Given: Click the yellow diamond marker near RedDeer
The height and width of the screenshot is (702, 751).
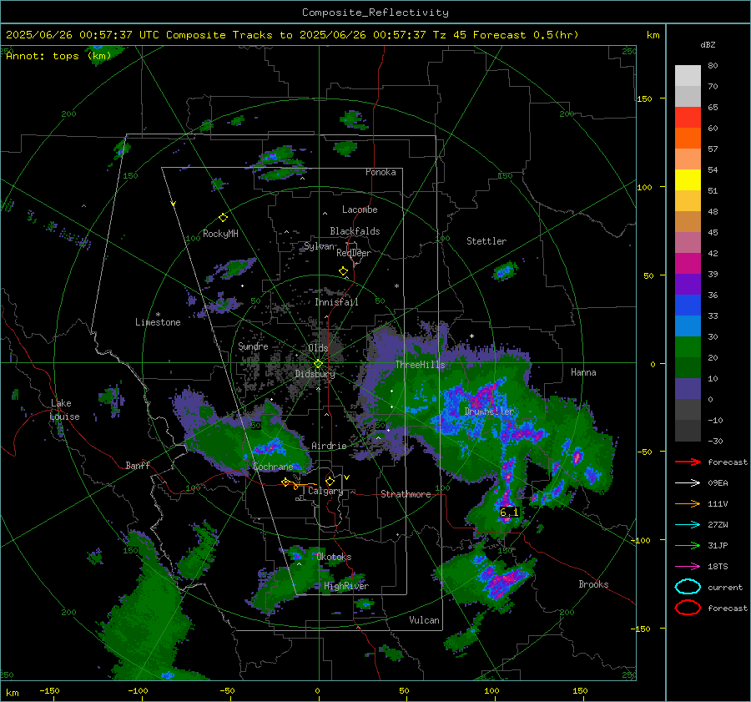Looking at the screenshot, I should 344,271.
